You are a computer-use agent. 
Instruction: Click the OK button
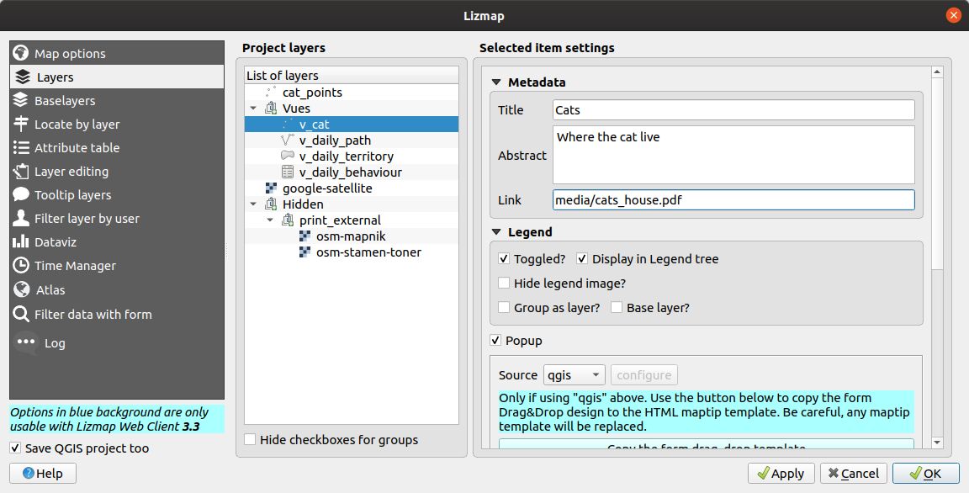pyautogui.click(x=926, y=474)
